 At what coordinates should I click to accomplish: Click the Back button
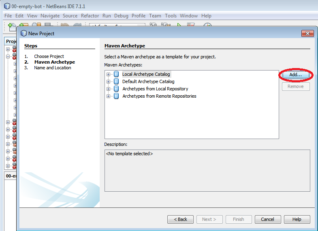pos(180,219)
